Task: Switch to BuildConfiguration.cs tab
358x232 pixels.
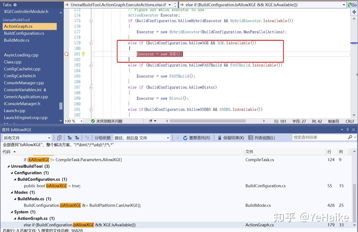Action: click(24, 33)
